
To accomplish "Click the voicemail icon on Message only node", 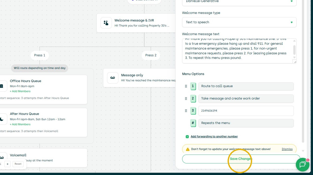I will (x=113, y=78).
